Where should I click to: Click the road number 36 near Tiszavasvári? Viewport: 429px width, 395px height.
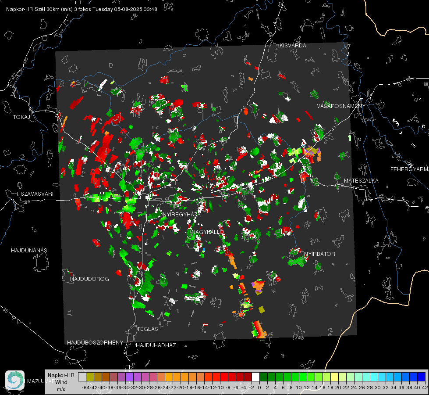[x=27, y=202]
